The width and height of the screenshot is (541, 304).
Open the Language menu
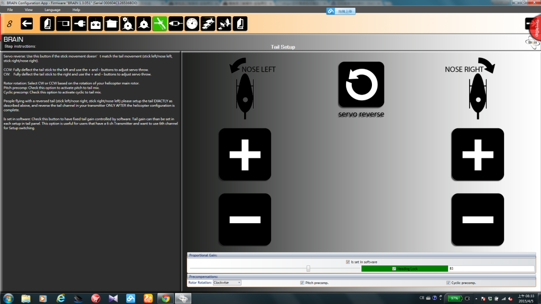[52, 9]
